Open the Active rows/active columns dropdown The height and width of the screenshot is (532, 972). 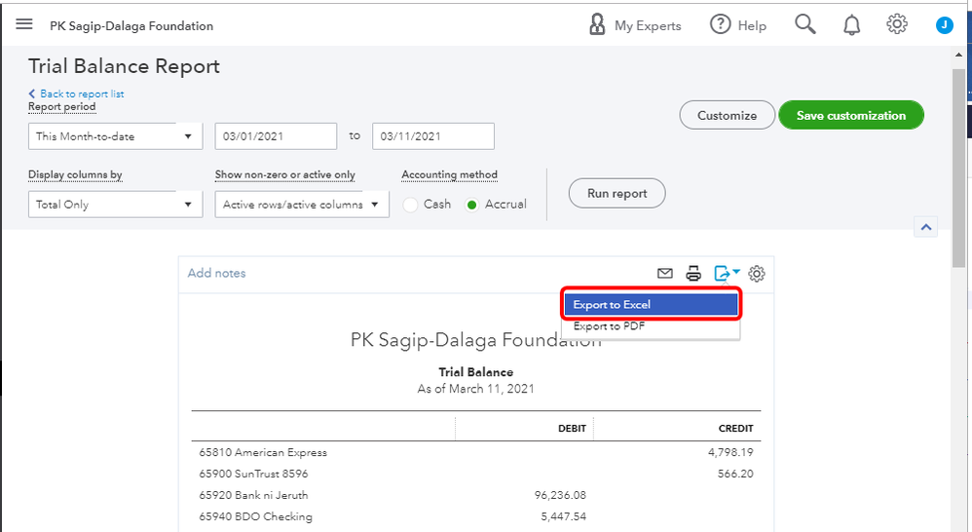[302, 205]
